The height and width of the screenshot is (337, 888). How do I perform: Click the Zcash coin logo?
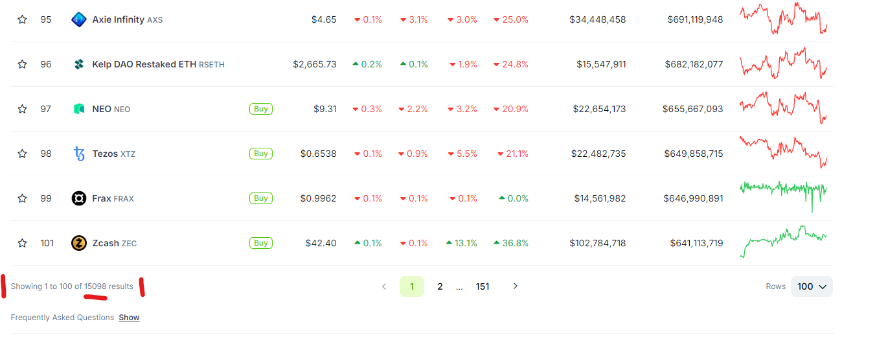tap(79, 243)
